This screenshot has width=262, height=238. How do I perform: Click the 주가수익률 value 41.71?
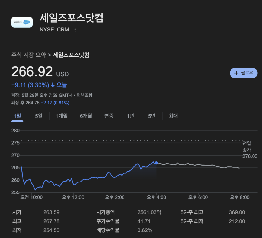coord(144,221)
